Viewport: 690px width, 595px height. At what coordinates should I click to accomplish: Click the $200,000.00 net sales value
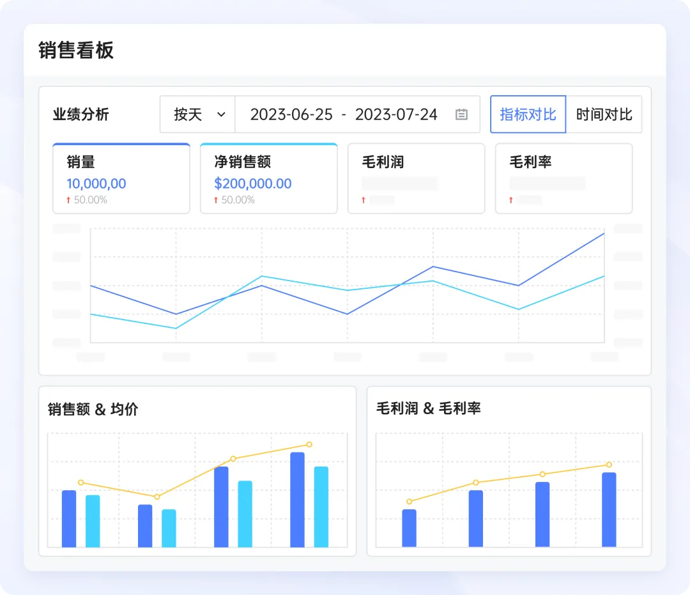(252, 183)
